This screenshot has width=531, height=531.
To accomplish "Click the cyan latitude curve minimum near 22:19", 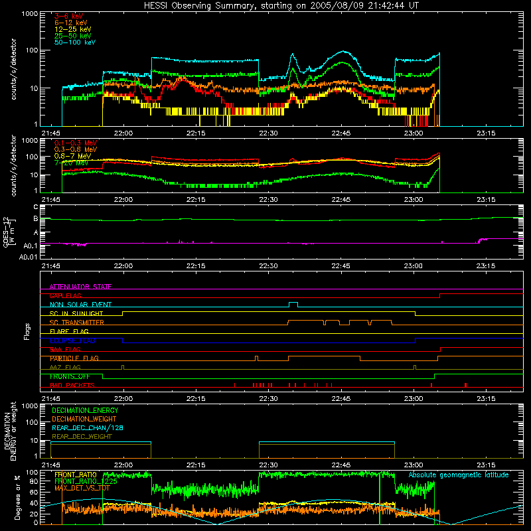I will click(217, 524).
